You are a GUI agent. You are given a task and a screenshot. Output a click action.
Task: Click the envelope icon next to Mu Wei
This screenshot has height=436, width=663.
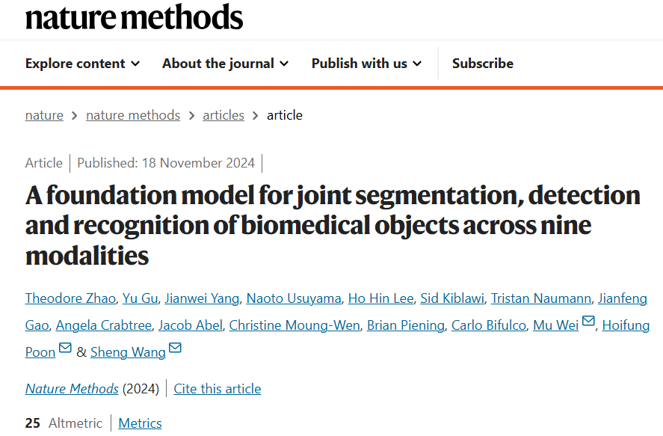tap(588, 321)
